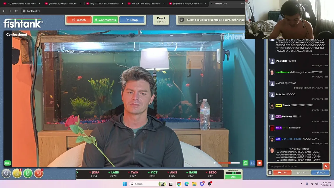The height and width of the screenshot is (188, 334).
Task: Select BEZO stock at 131
Action: click(211, 174)
